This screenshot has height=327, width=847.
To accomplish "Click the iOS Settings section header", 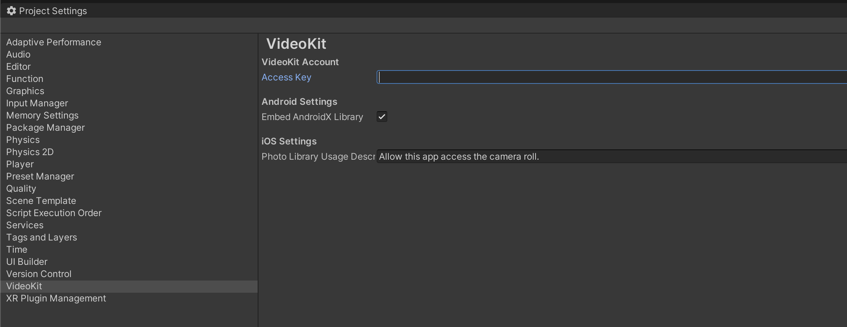I will click(289, 141).
